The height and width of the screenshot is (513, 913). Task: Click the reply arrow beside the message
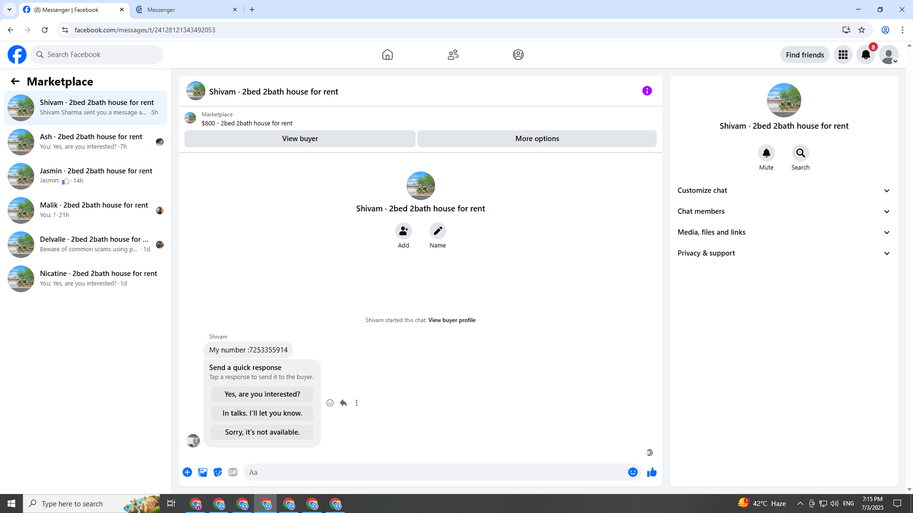[343, 403]
